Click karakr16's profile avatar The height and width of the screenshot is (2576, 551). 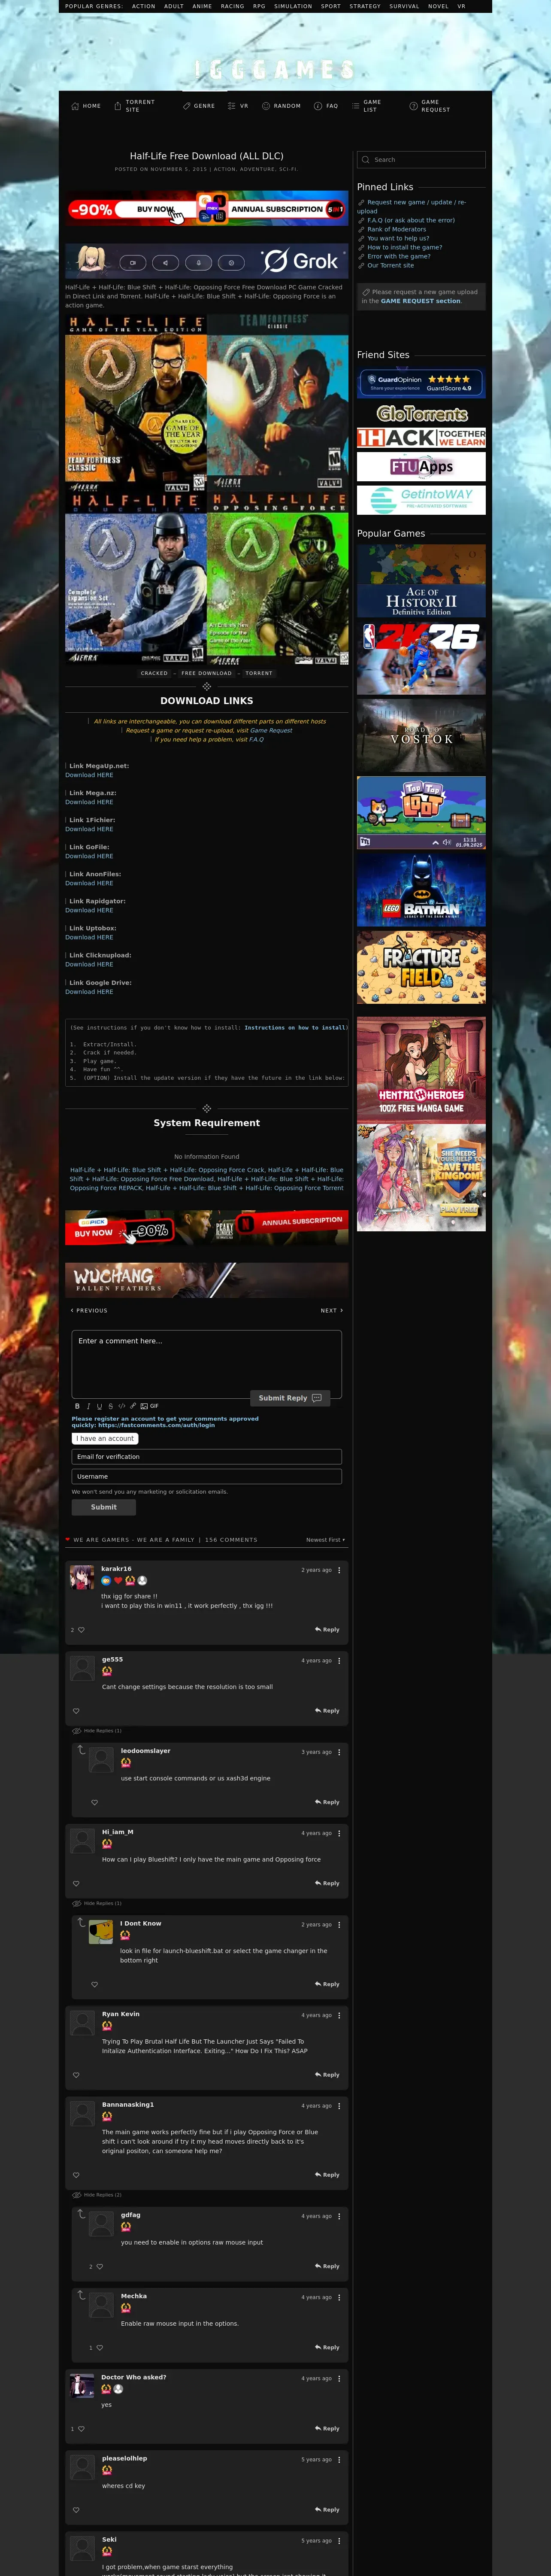(x=82, y=1578)
